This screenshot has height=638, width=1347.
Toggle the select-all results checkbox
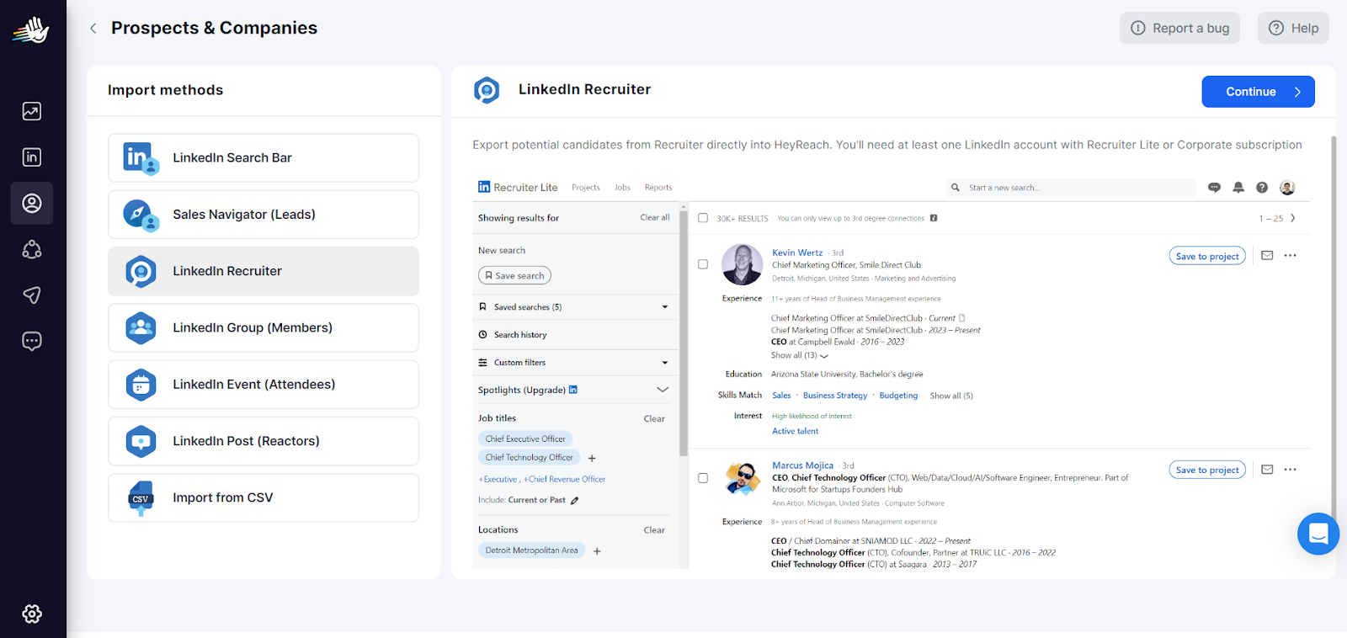(x=703, y=218)
